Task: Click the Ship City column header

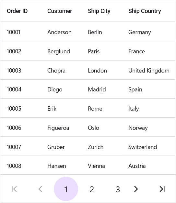Action: coord(99,11)
